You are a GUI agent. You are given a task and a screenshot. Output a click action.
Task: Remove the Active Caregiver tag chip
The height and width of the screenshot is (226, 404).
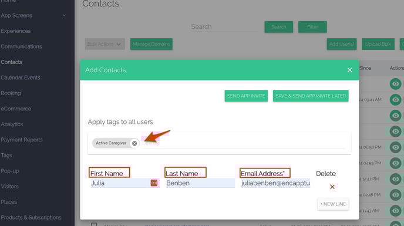(134, 143)
